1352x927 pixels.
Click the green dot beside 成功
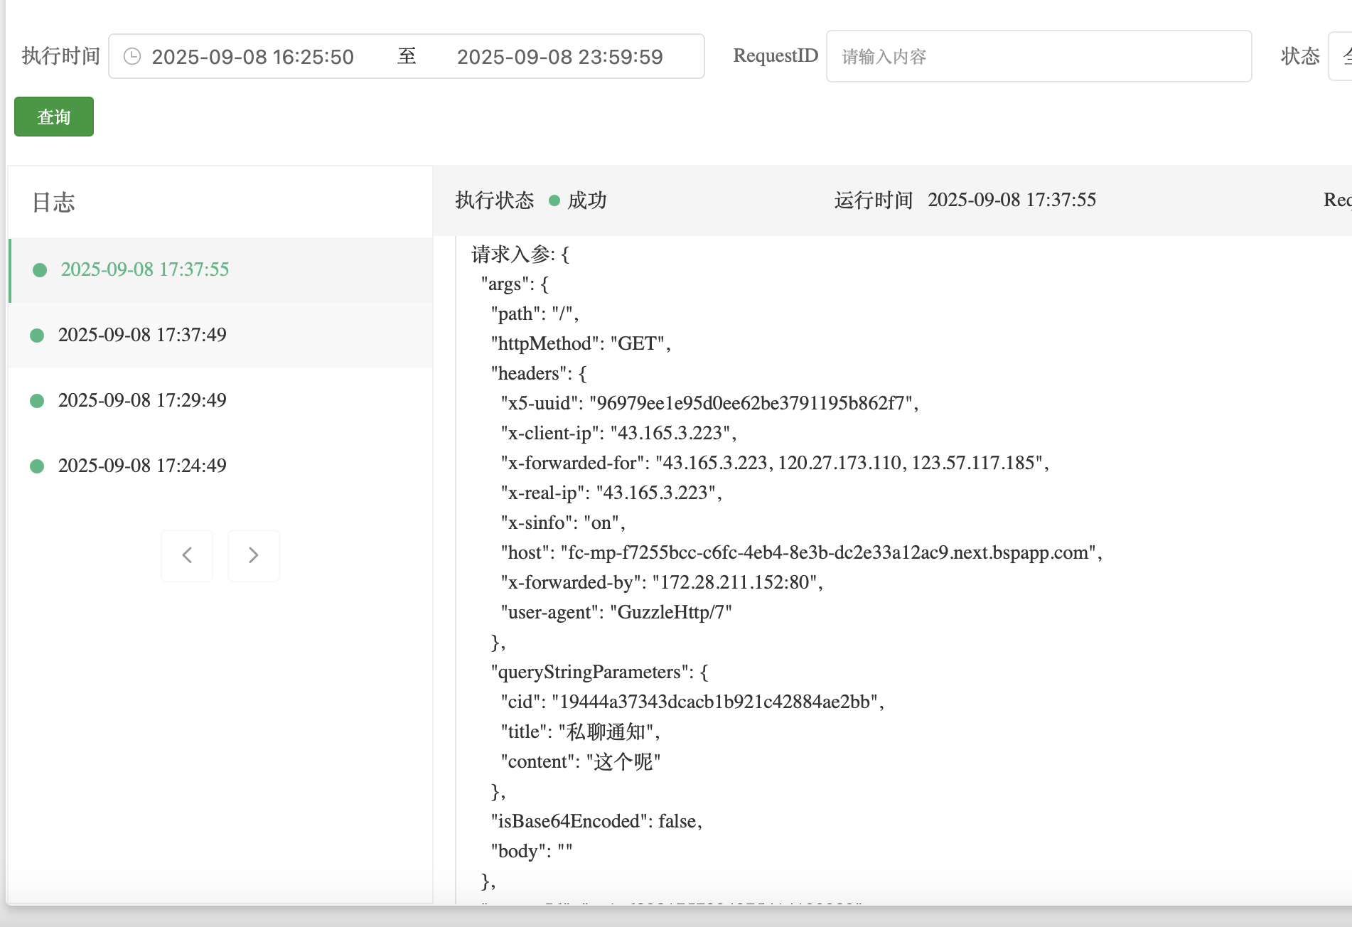[554, 200]
